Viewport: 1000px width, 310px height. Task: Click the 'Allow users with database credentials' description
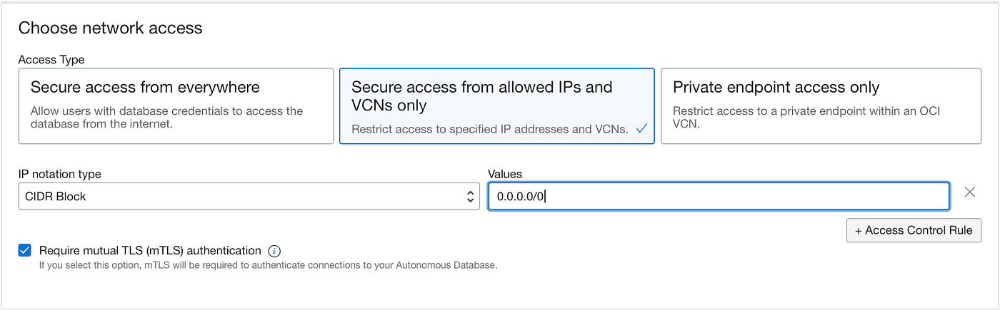[x=166, y=117]
